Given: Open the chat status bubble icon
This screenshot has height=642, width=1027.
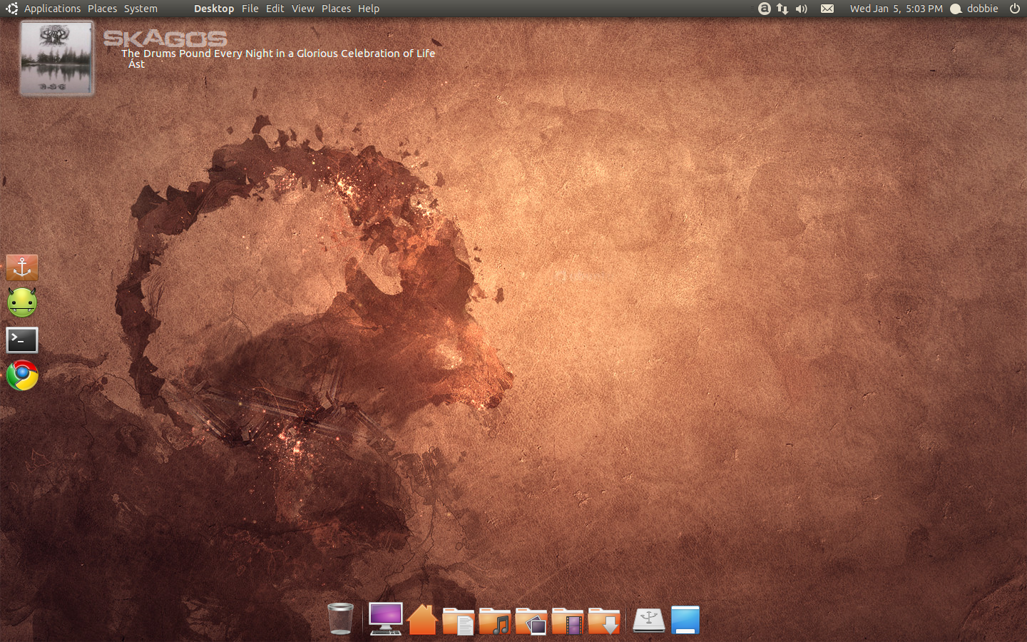Looking at the screenshot, I should (956, 9).
